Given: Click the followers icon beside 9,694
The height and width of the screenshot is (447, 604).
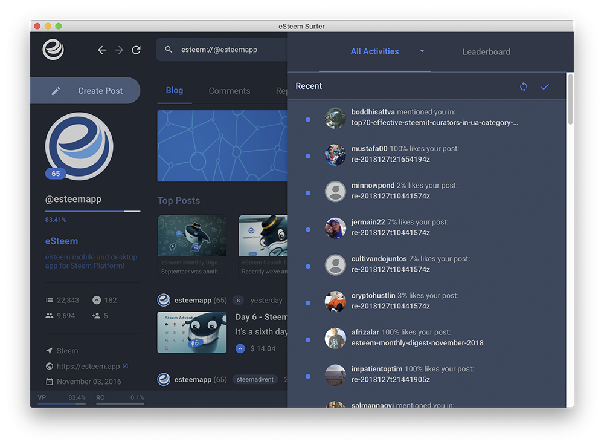Looking at the screenshot, I should tap(50, 316).
